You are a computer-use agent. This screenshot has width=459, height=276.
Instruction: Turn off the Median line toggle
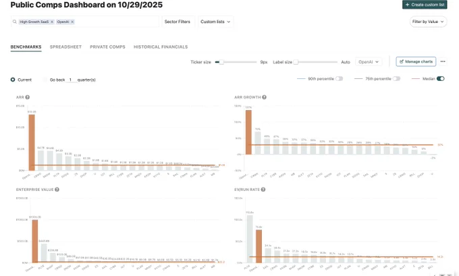440,78
